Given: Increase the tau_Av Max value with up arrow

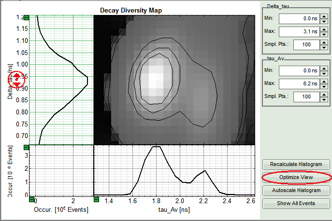Looking at the screenshot, I should tap(323, 81).
